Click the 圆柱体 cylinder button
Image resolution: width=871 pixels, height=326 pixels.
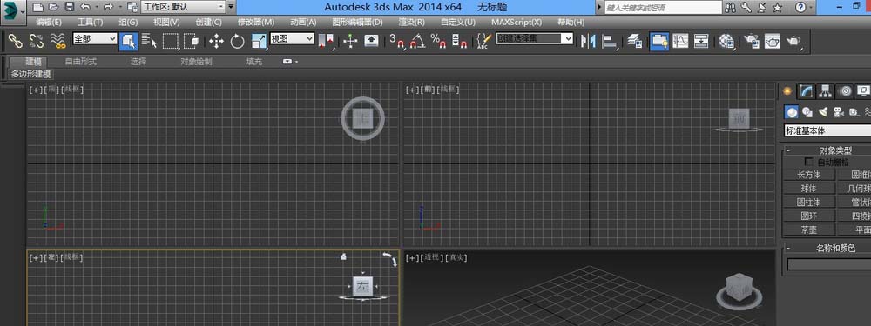click(x=809, y=203)
